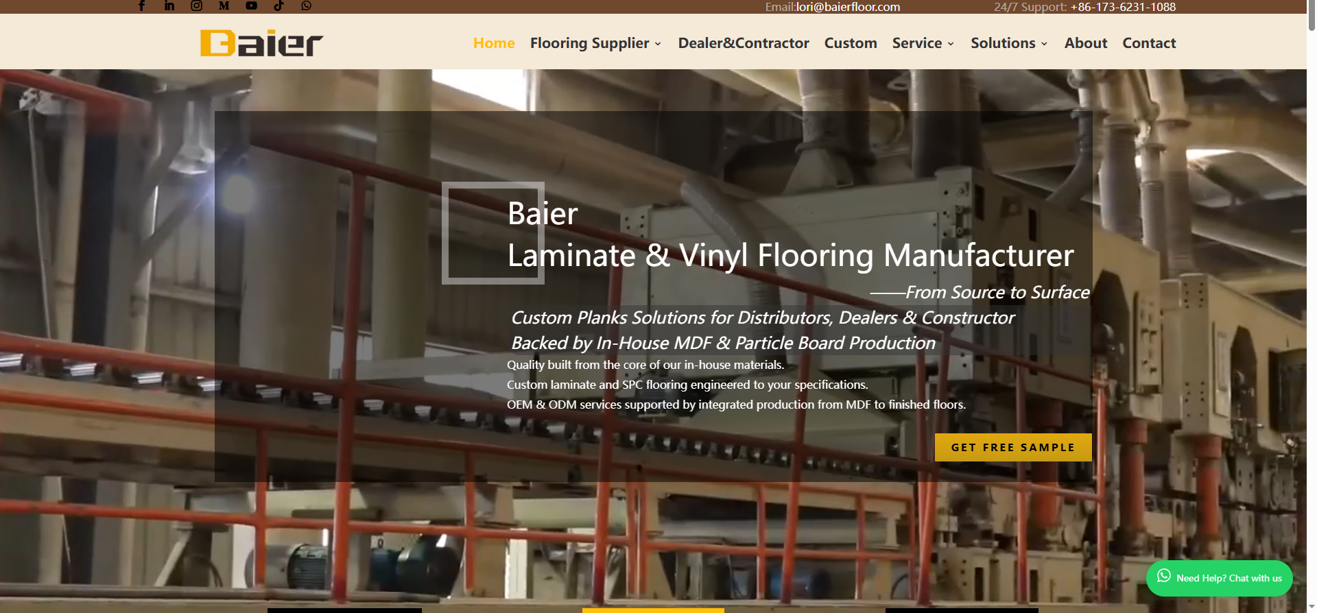Open the Custom menu item
Viewport: 1317px width, 613px height.
[x=851, y=43]
